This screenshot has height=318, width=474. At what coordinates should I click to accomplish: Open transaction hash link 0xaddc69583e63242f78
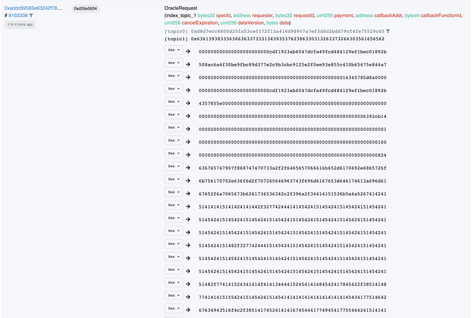click(x=33, y=8)
